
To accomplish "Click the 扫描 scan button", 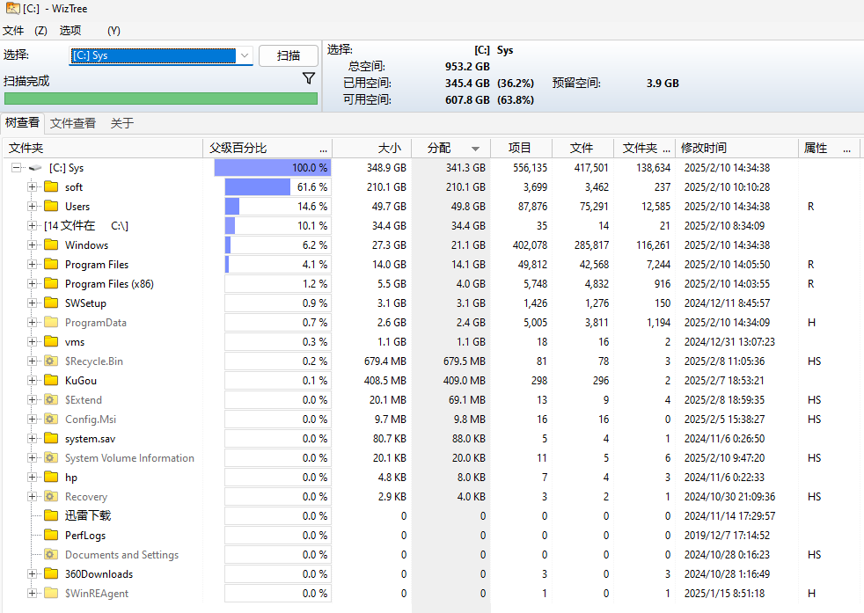I will 289,55.
